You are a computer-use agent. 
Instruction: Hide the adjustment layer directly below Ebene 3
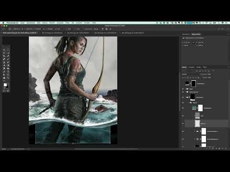tap(183, 131)
